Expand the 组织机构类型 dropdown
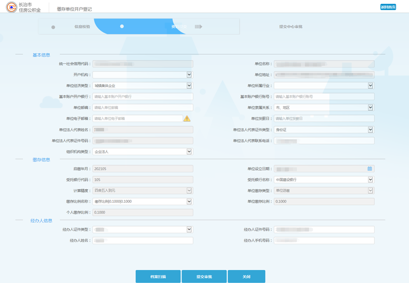Image resolution: width=409 pixels, height=283 pixels. coord(189,152)
